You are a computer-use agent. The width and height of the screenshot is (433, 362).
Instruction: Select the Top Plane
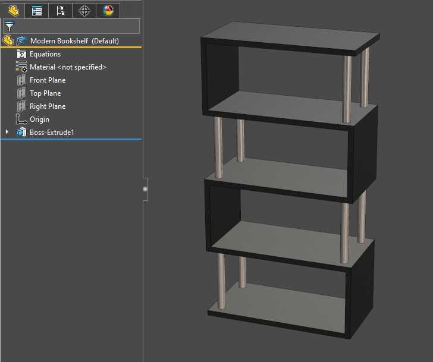(x=45, y=93)
